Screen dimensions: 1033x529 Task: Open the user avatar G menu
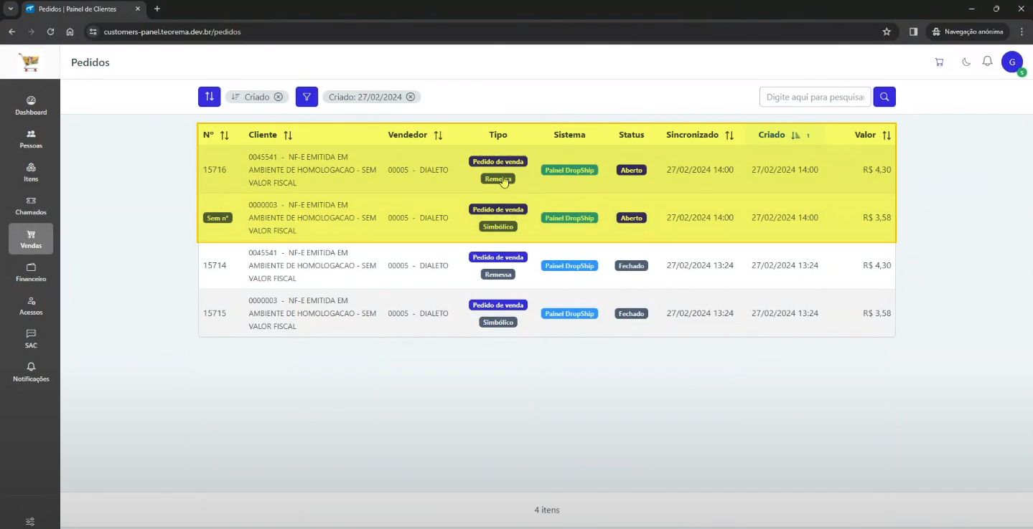tap(1012, 62)
